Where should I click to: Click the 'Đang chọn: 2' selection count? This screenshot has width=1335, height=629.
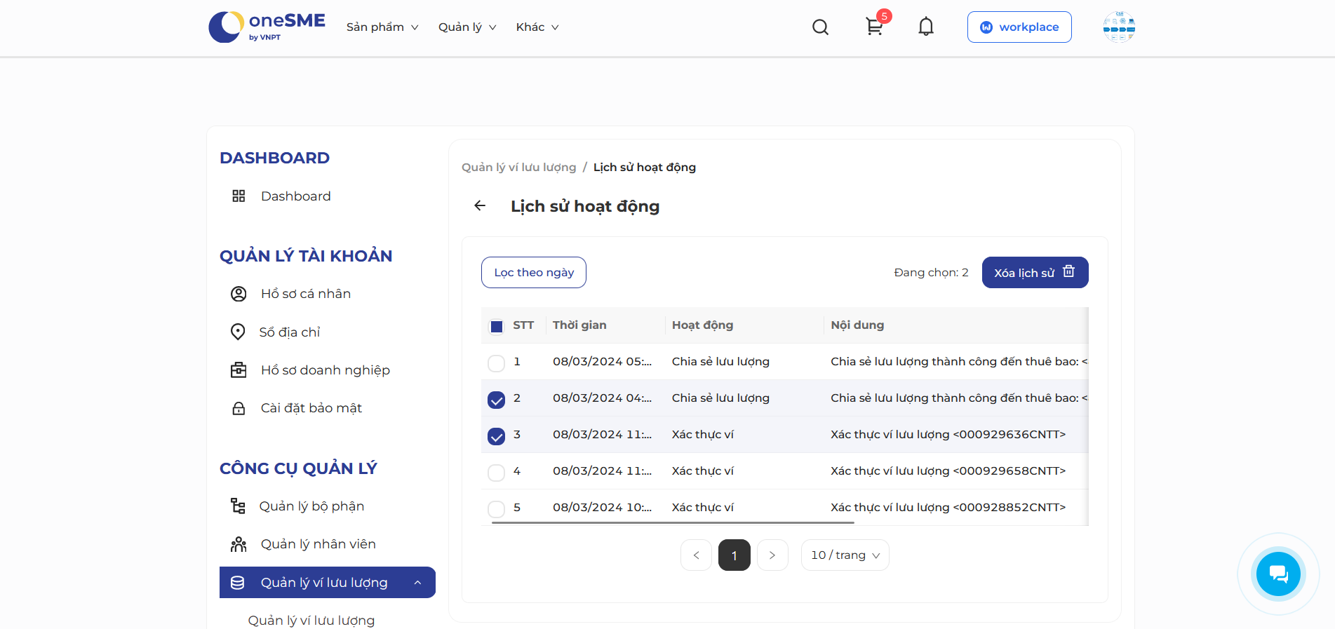(x=931, y=272)
